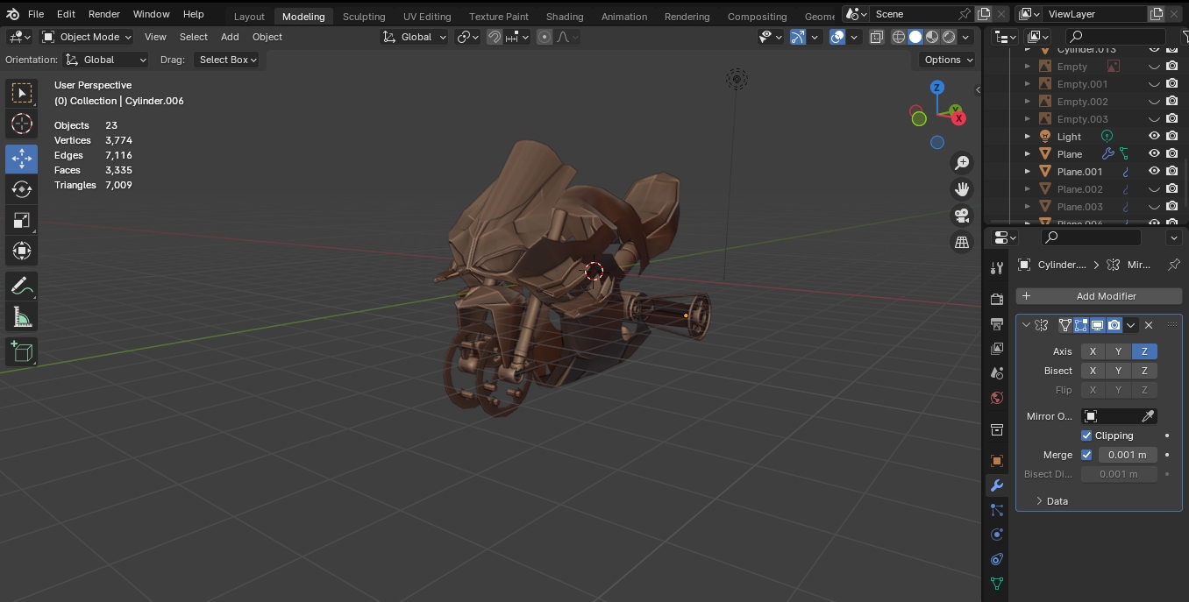This screenshot has width=1189, height=602.
Task: Click the Mirror Object field
Action: tap(1119, 416)
